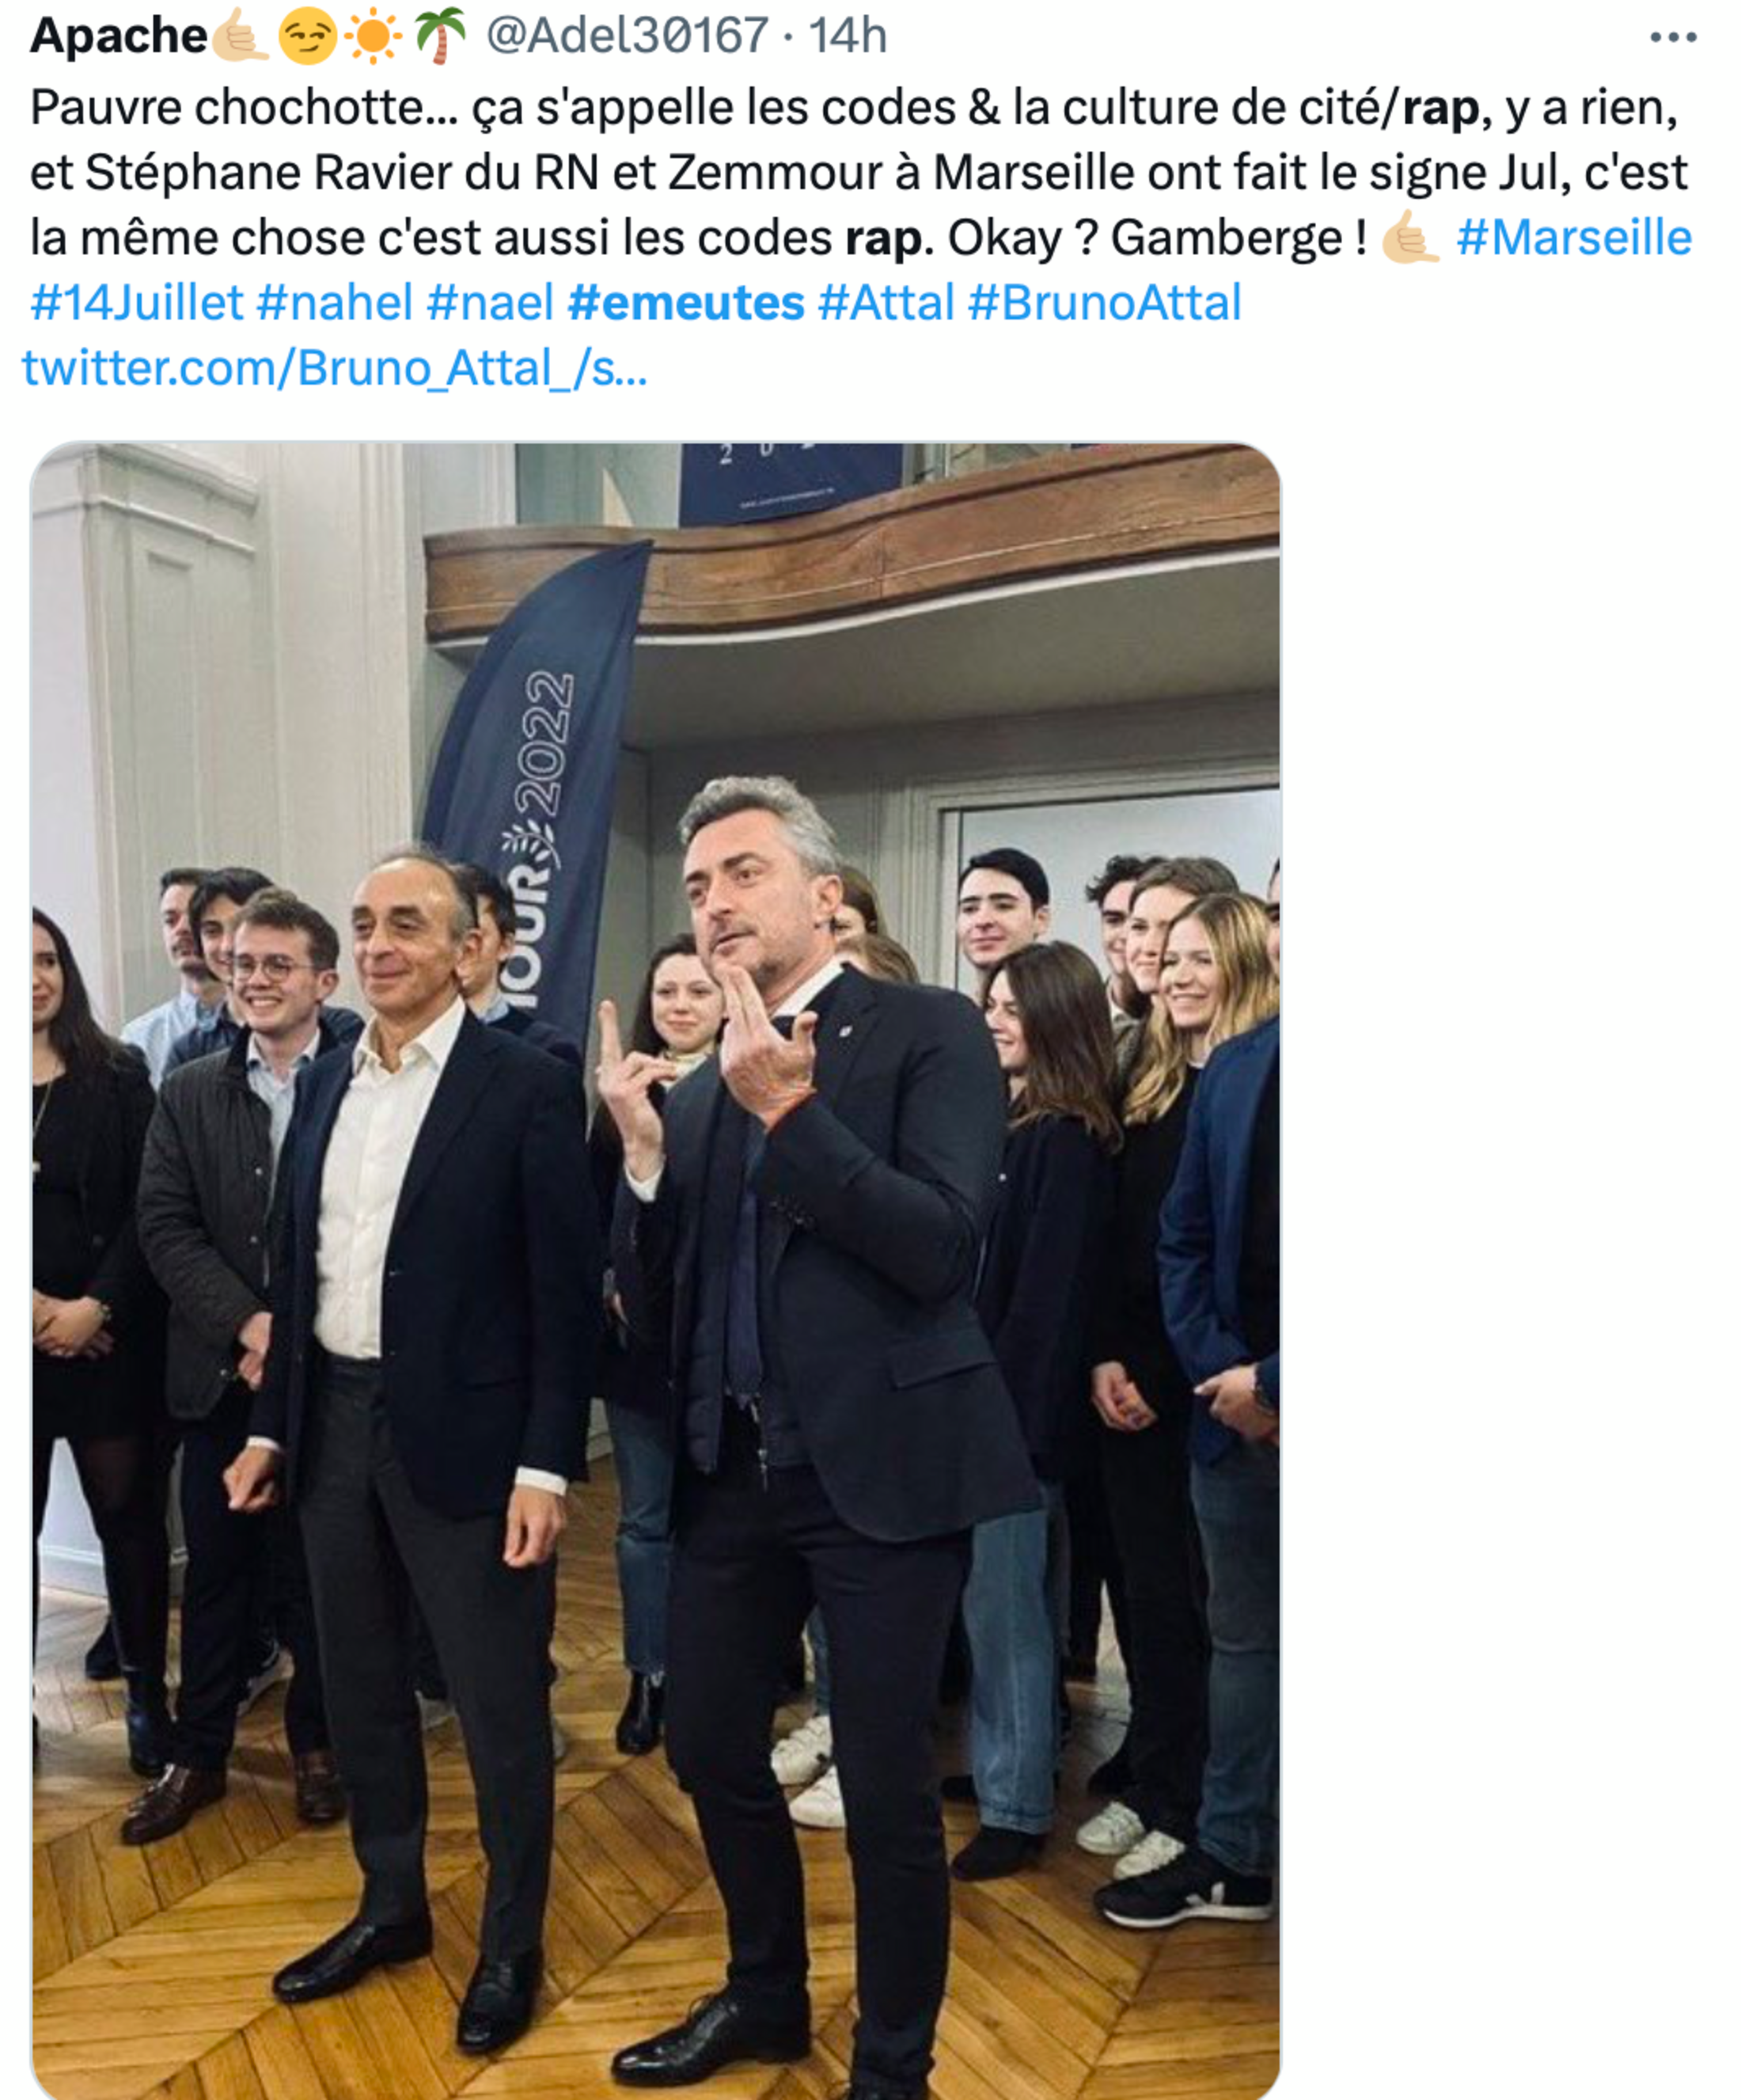1741x2100 pixels.
Task: Click the #BrunoAttal hashtag
Action: click(1104, 303)
